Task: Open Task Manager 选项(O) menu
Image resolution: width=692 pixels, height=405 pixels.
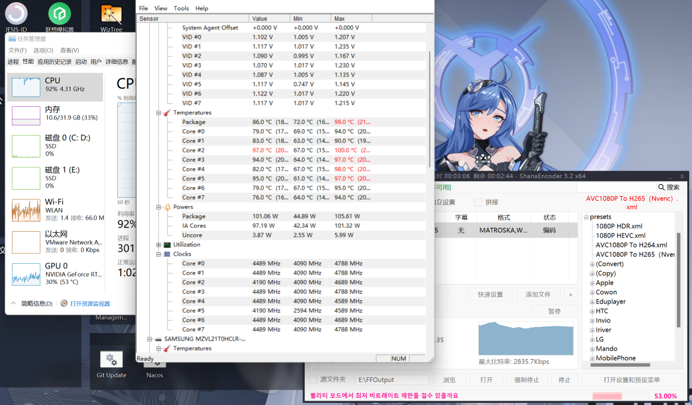Action: [43, 50]
